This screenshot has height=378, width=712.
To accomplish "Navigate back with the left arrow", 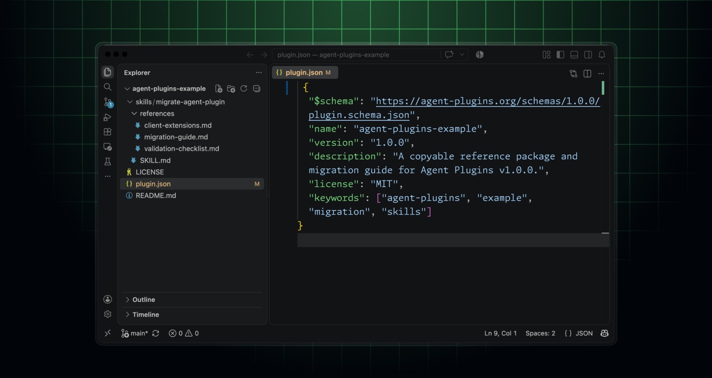I will [250, 55].
